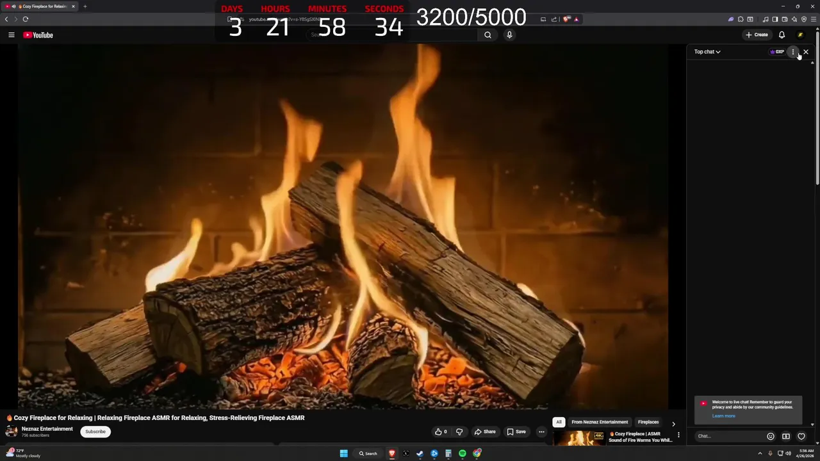The width and height of the screenshot is (820, 461).
Task: Close the live chat panel
Action: 806,52
